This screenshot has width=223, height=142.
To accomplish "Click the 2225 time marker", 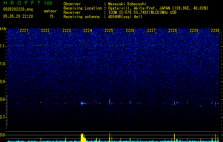I will pos(109,31).
